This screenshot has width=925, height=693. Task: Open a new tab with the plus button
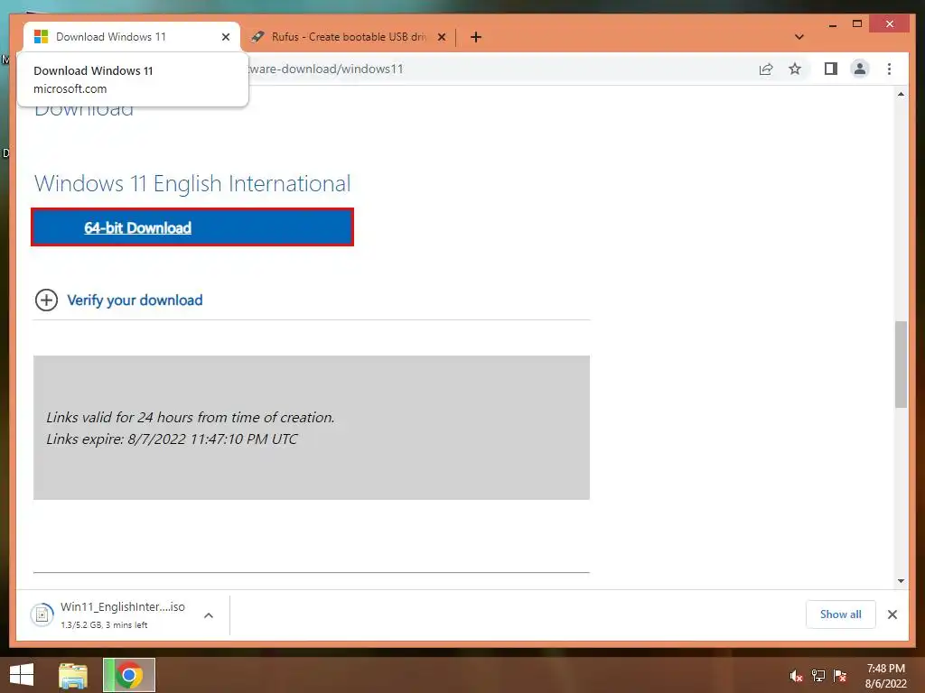(475, 37)
